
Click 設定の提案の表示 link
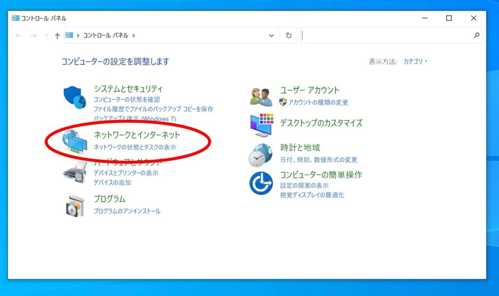(x=304, y=185)
